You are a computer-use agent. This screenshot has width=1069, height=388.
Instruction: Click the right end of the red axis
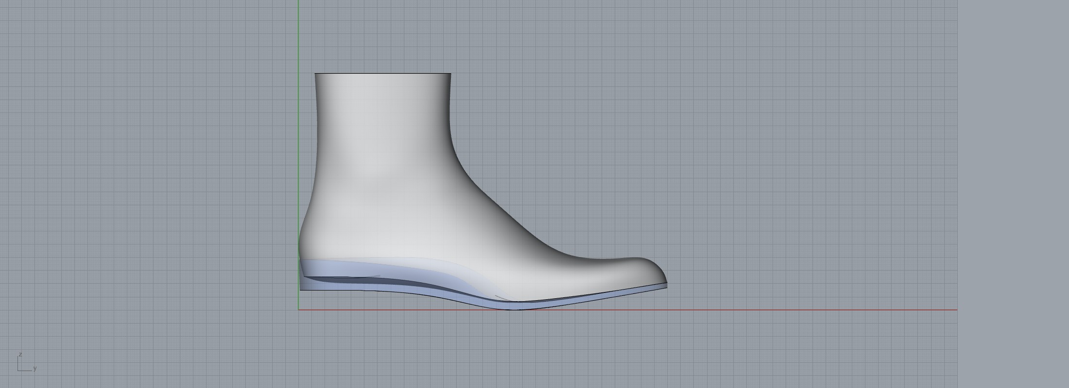[x=956, y=309]
